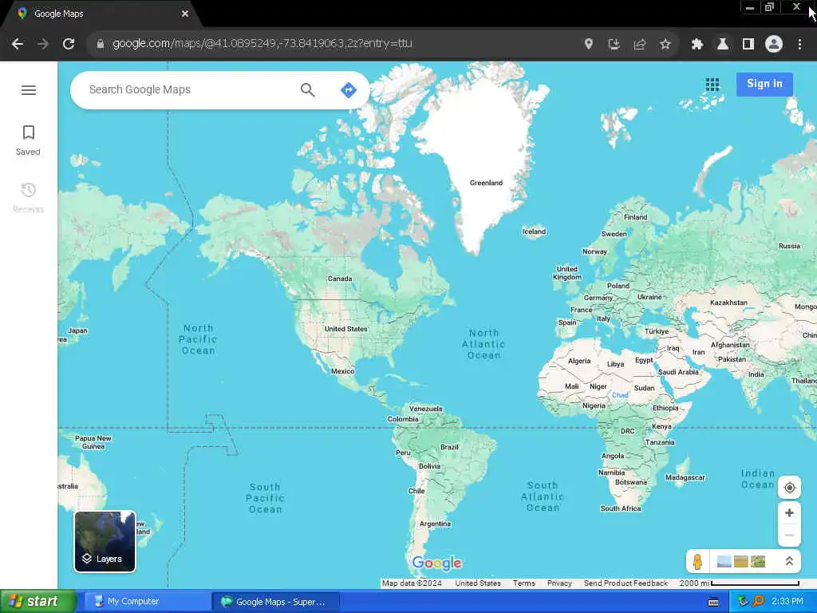Screen dimensions: 817x613
Task: Open the Google apps grid
Action: 712,85
